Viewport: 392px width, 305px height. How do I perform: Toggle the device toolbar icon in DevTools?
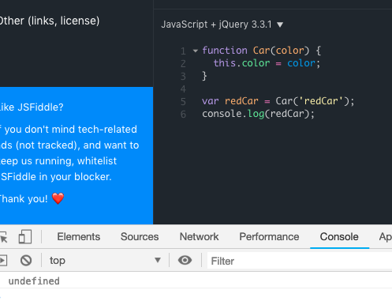(x=25, y=236)
